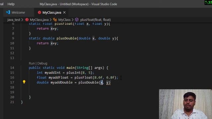Viewport: 212px width, 119px height.
Task: Click 'return' keyword on line 10
Action: coord(43,43)
